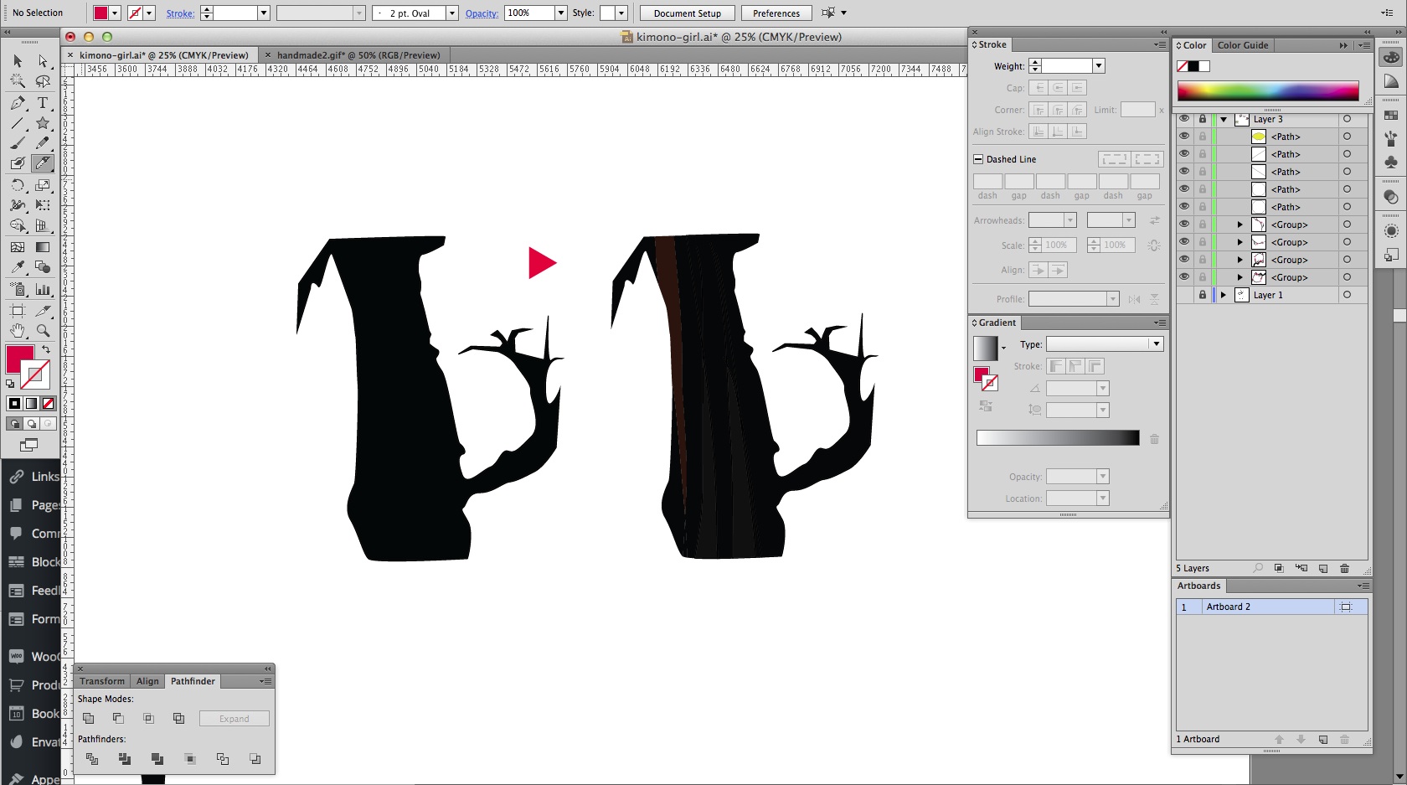Screen dimensions: 1407x785
Task: Unlock Layer 1 via its lock icon
Action: (x=1203, y=295)
